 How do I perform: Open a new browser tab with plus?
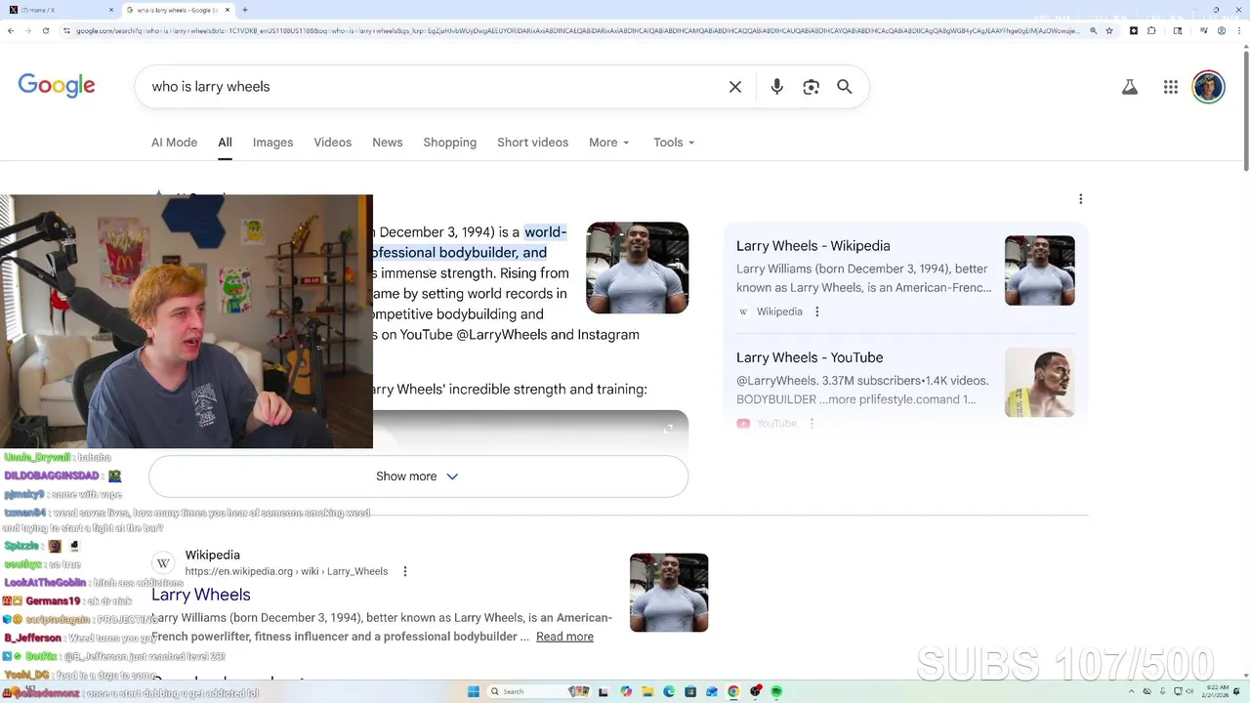tap(245, 10)
